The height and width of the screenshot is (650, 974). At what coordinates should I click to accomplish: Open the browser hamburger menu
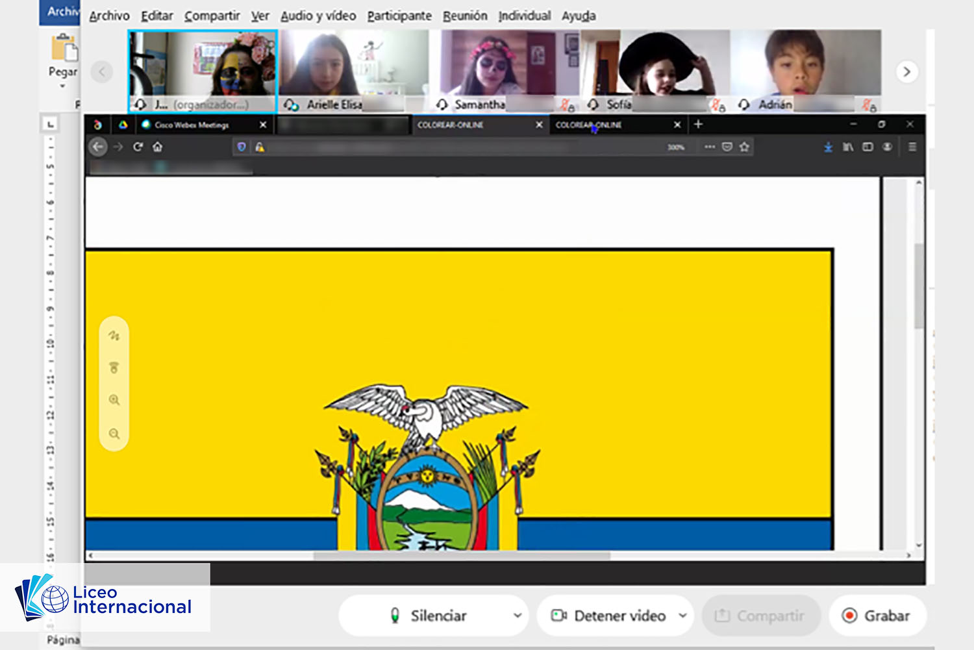912,147
